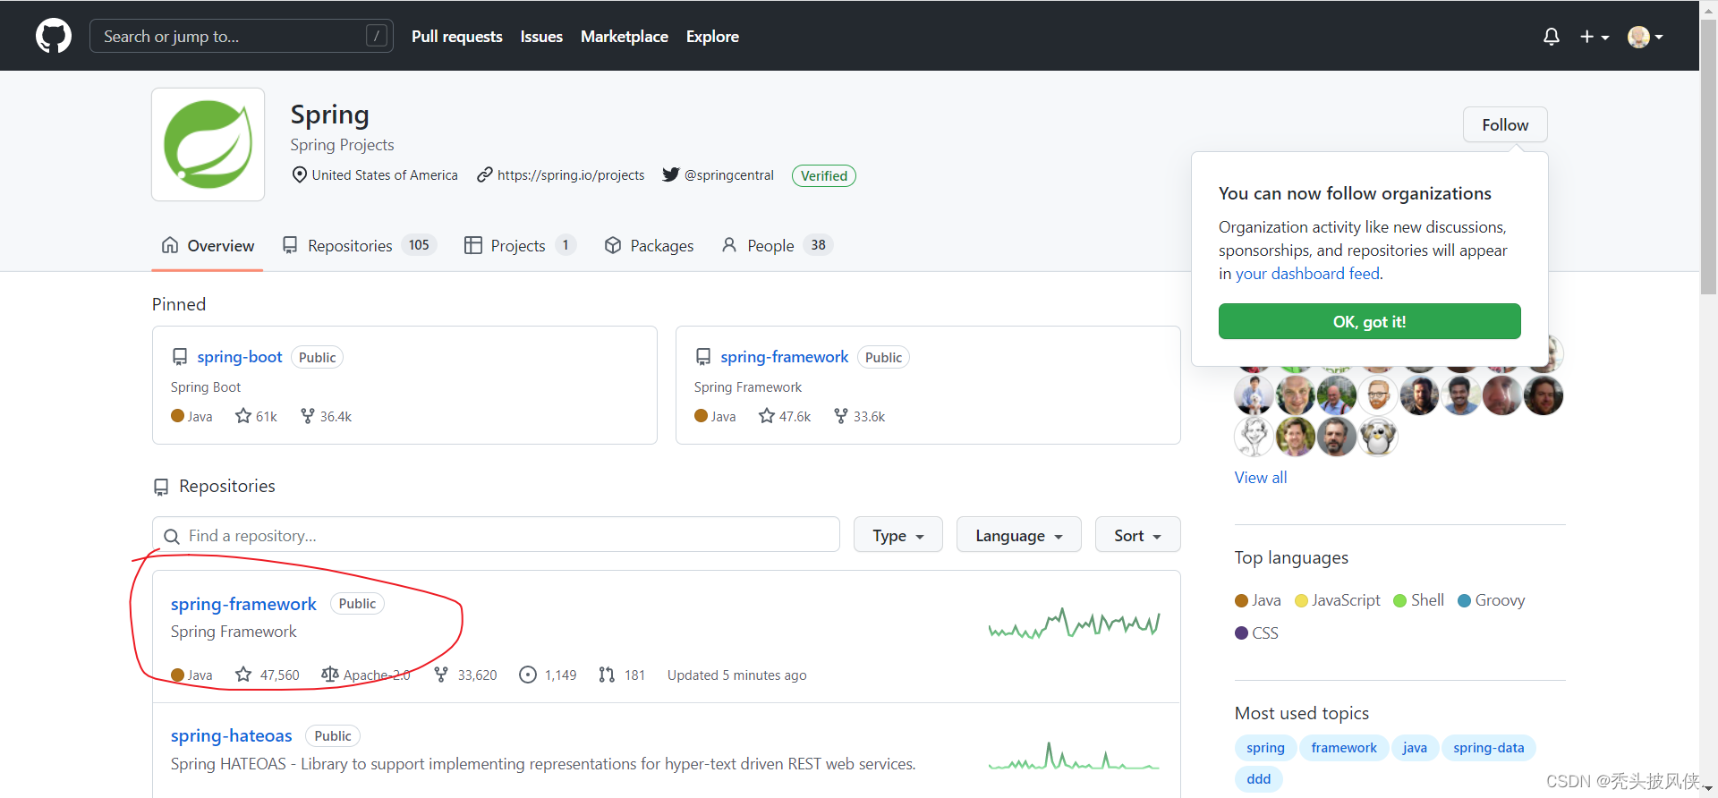The height and width of the screenshot is (798, 1718).
Task: Open the pinned spring-boot repository link
Action: 240,357
